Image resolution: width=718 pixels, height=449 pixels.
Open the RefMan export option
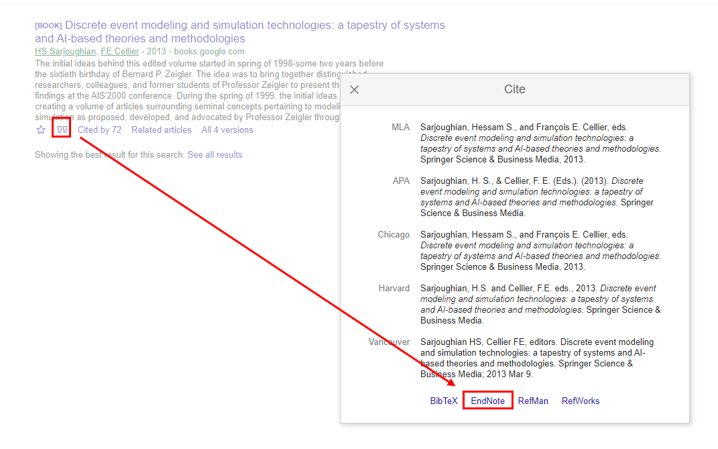533,400
